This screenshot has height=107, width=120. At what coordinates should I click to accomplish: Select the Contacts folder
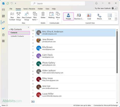point(19,33)
